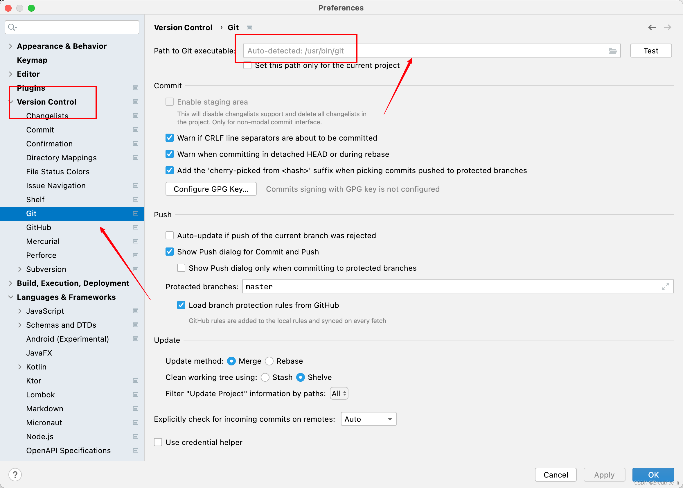The height and width of the screenshot is (488, 683).
Task: Click the folder browse icon in Git path field
Action: pyautogui.click(x=612, y=51)
